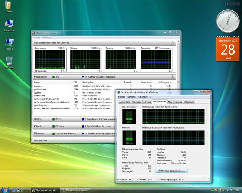Click the Disque overview graph
Screen dimensions: 242x193
(x=85, y=59)
